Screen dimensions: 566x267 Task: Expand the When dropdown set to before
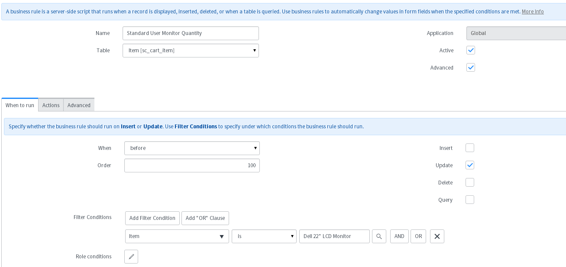pos(192,148)
